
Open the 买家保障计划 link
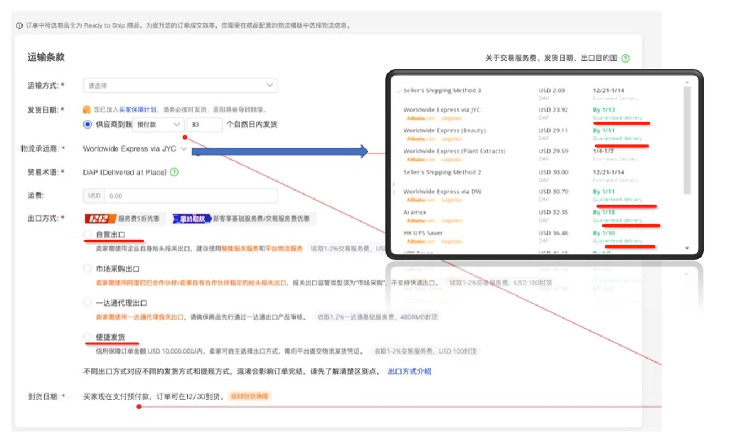tap(138, 110)
